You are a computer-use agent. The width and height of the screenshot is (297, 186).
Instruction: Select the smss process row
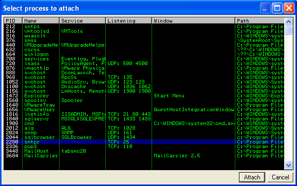tap(144, 40)
